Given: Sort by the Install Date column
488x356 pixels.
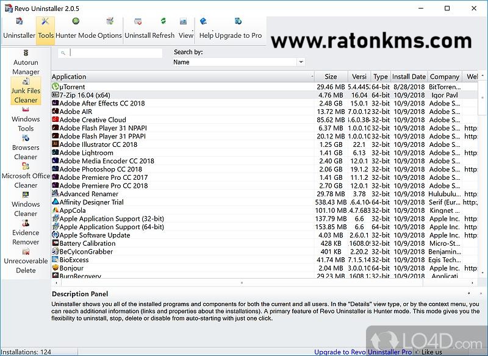Looking at the screenshot, I should pos(409,76).
